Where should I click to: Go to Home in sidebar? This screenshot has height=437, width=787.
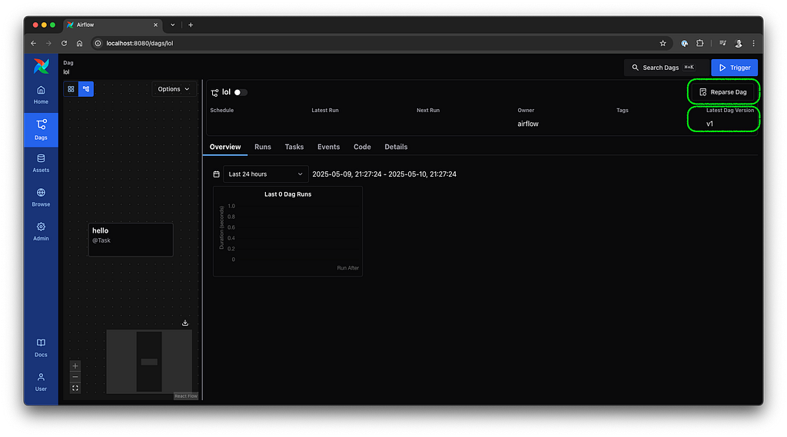pyautogui.click(x=42, y=94)
